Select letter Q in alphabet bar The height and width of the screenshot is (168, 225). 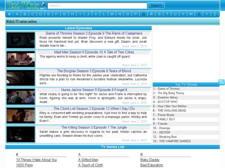coord(143,14)
